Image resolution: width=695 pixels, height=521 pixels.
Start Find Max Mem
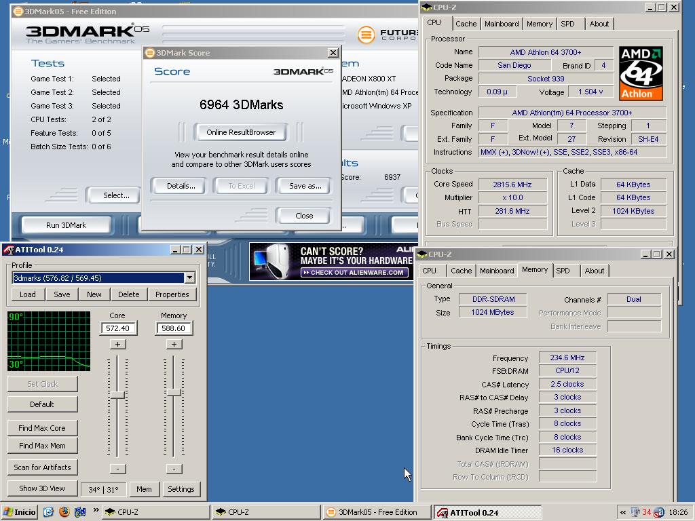(x=42, y=446)
